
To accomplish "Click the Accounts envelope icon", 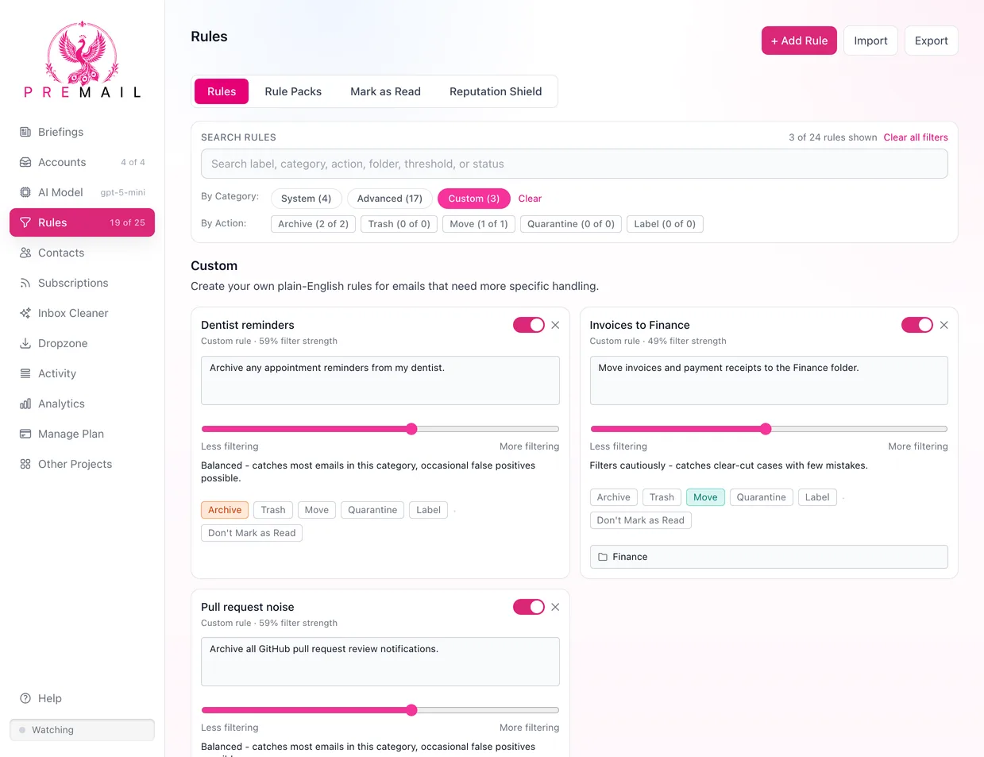I will click(x=25, y=162).
